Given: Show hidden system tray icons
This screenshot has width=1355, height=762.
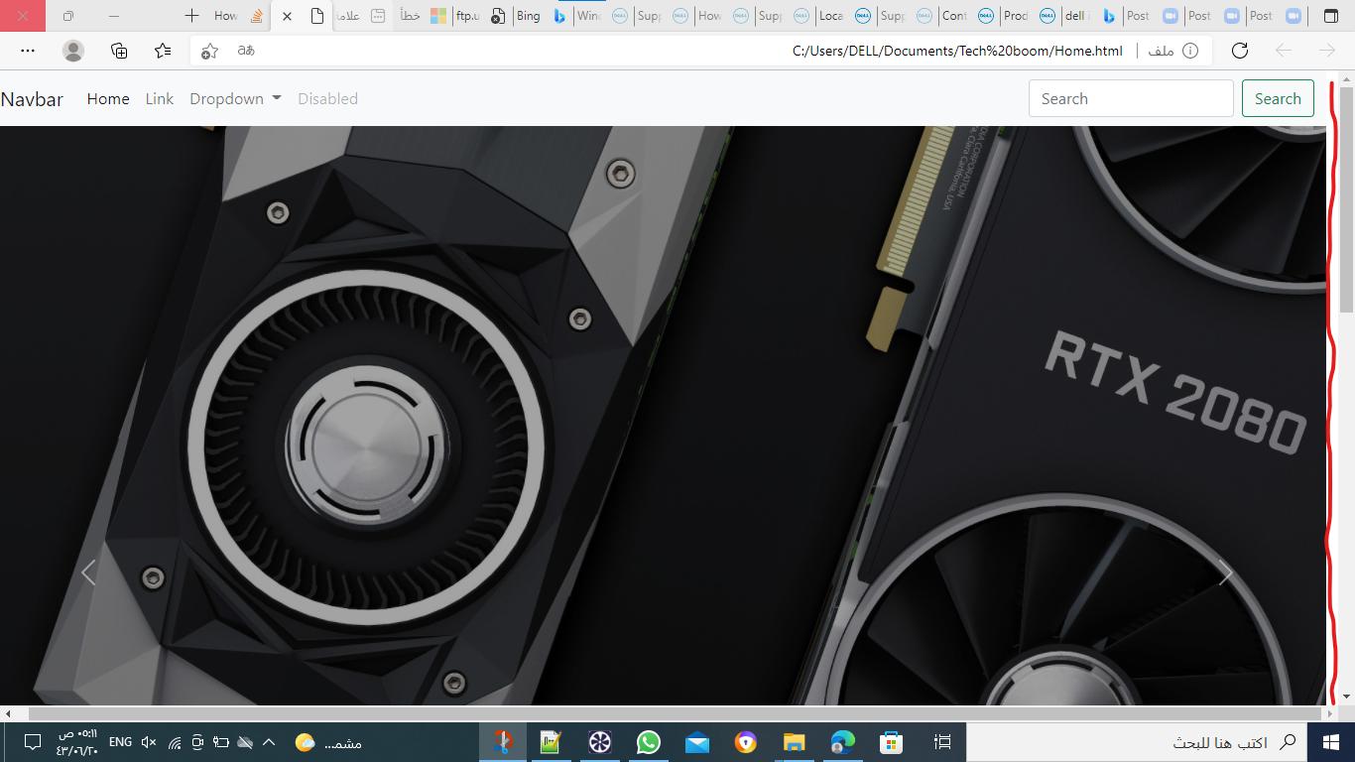Looking at the screenshot, I should click(268, 742).
